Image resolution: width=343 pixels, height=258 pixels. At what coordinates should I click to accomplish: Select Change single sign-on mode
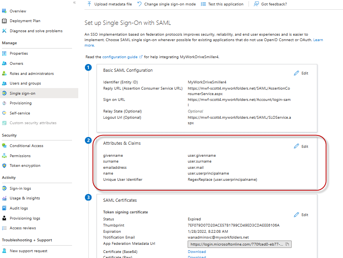tap(169, 4)
